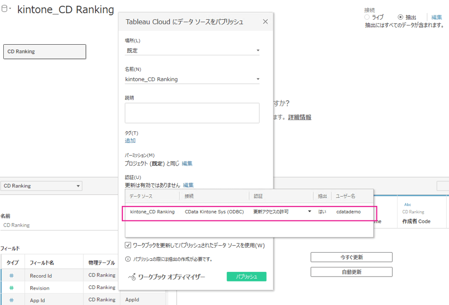Select the CD Ranking table box on canvas

[45, 51]
